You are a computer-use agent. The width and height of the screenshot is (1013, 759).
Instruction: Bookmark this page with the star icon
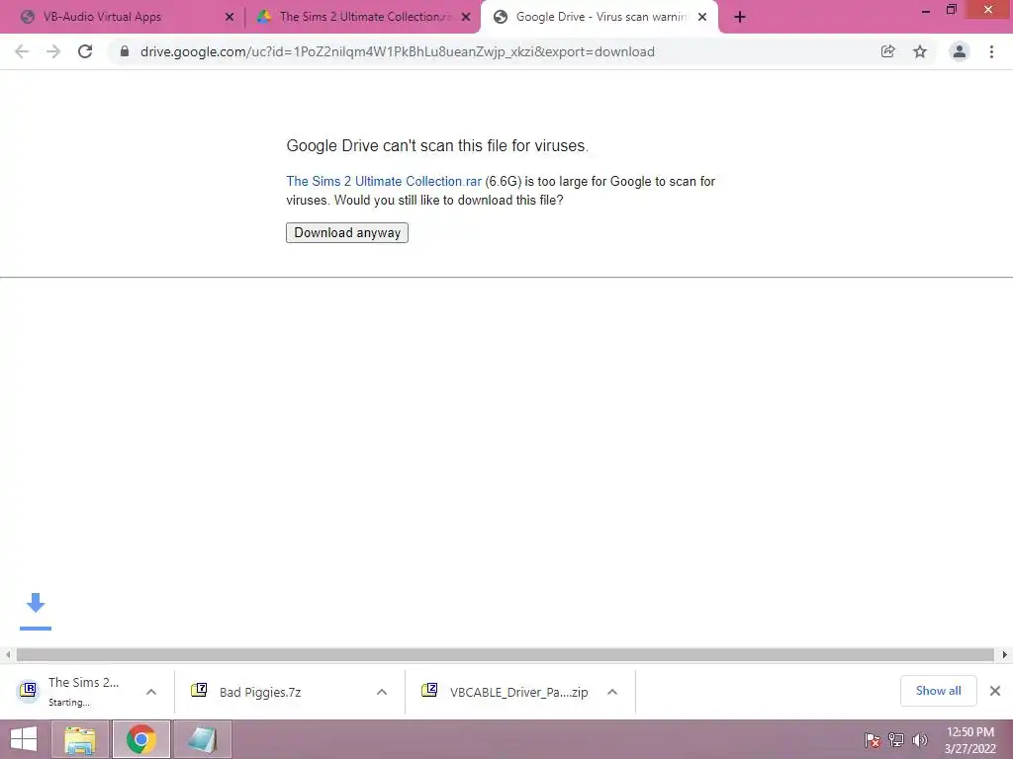[x=920, y=51]
